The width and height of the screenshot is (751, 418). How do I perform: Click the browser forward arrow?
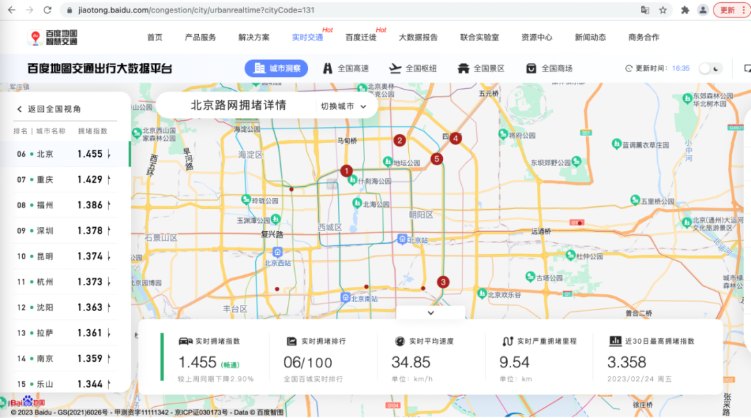coord(29,10)
